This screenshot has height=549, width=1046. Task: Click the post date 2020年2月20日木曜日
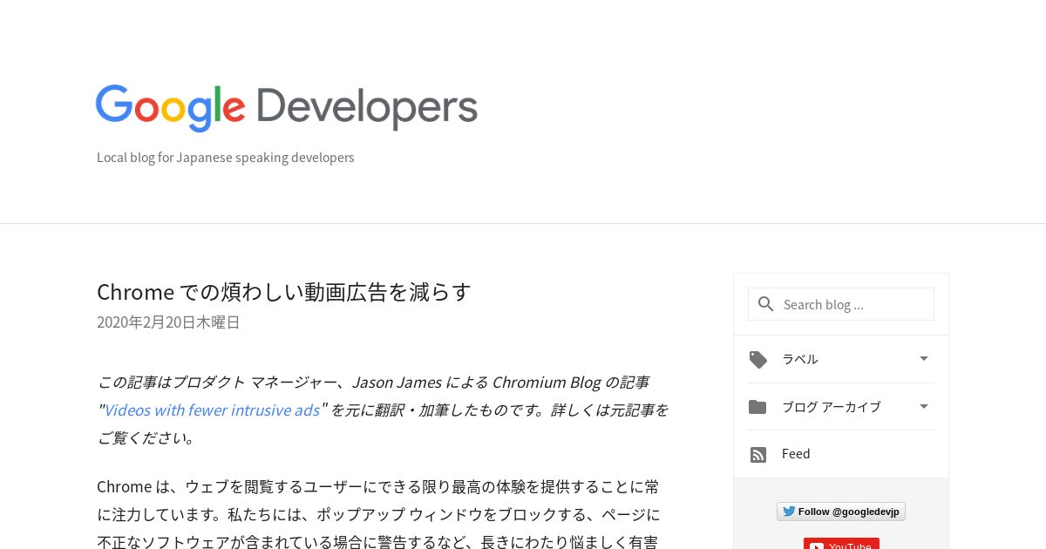pos(168,322)
